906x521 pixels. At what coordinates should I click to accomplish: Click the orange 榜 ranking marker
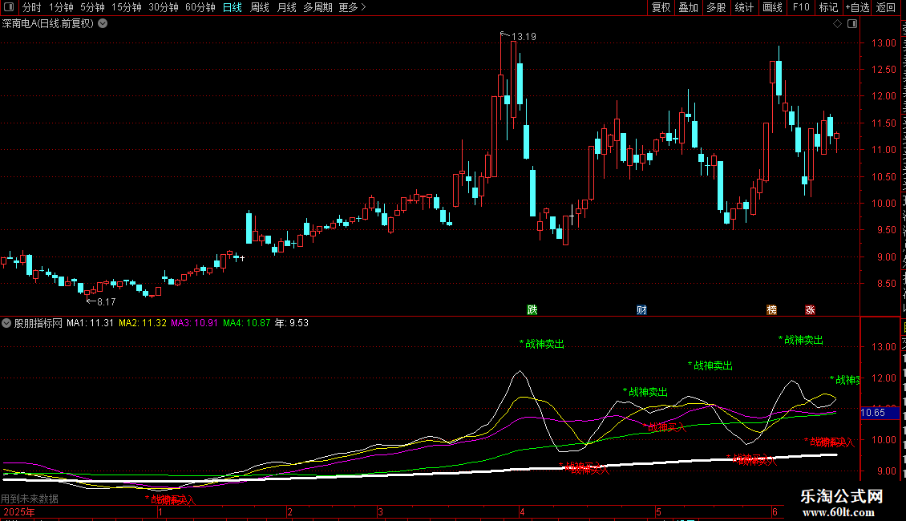[x=771, y=309]
